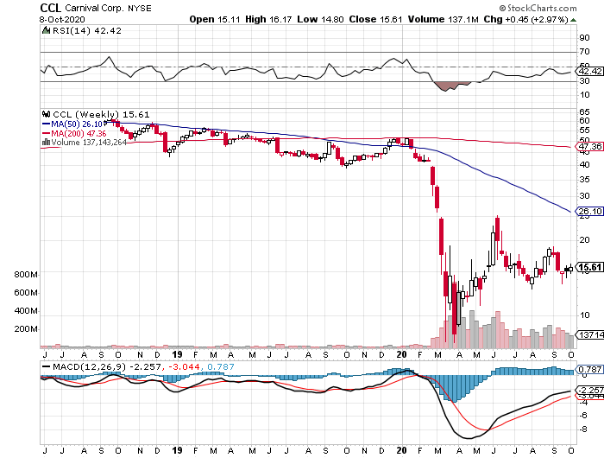Click the Low 14.80 value
The width and height of the screenshot is (604, 458).
[x=320, y=19]
